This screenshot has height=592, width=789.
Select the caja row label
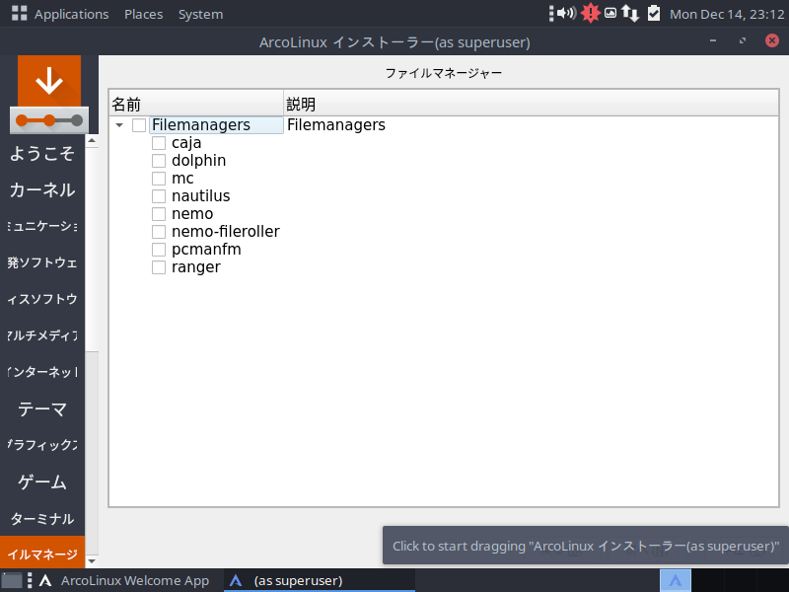(186, 143)
